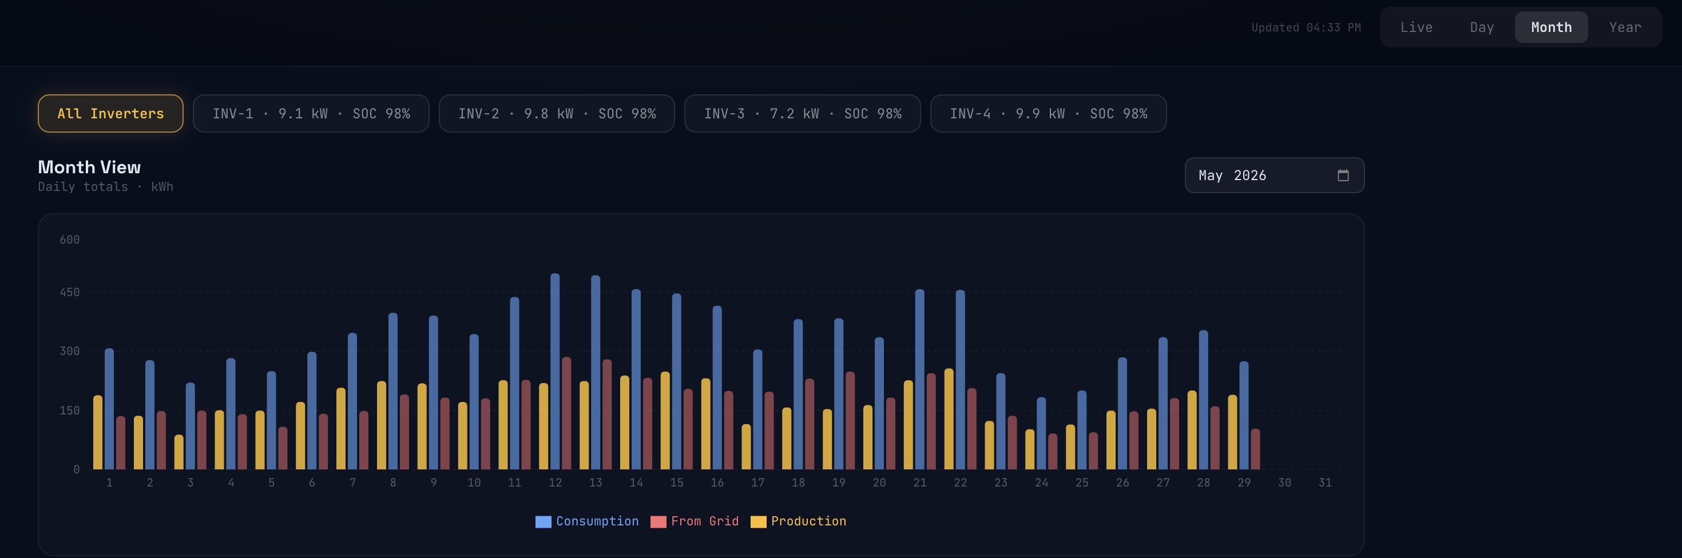Click the day 12 consumption bar
Screen dimensions: 1682x558
tap(555, 372)
